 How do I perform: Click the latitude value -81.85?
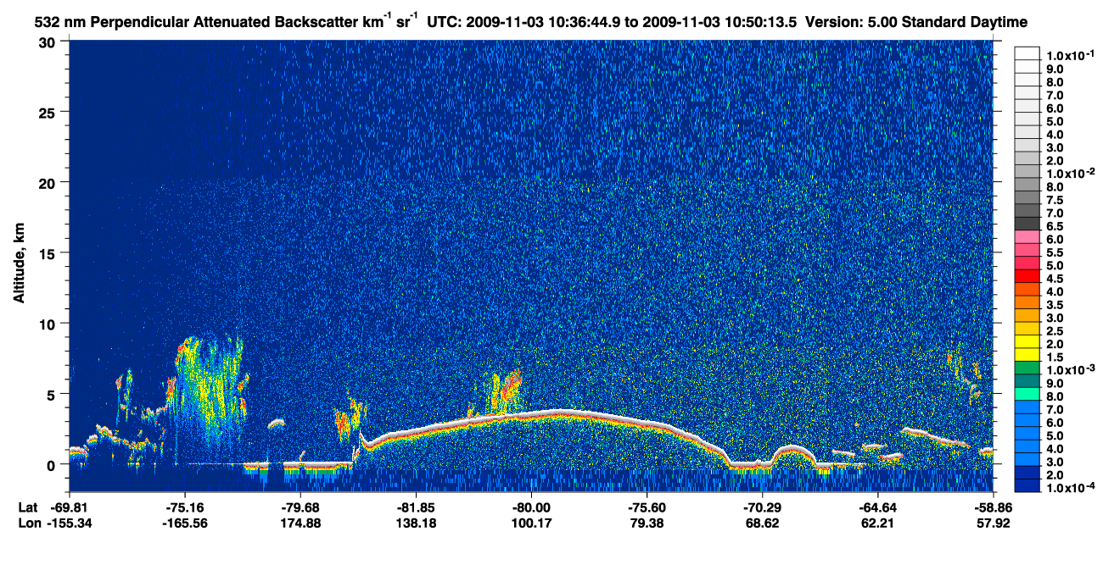tap(416, 507)
